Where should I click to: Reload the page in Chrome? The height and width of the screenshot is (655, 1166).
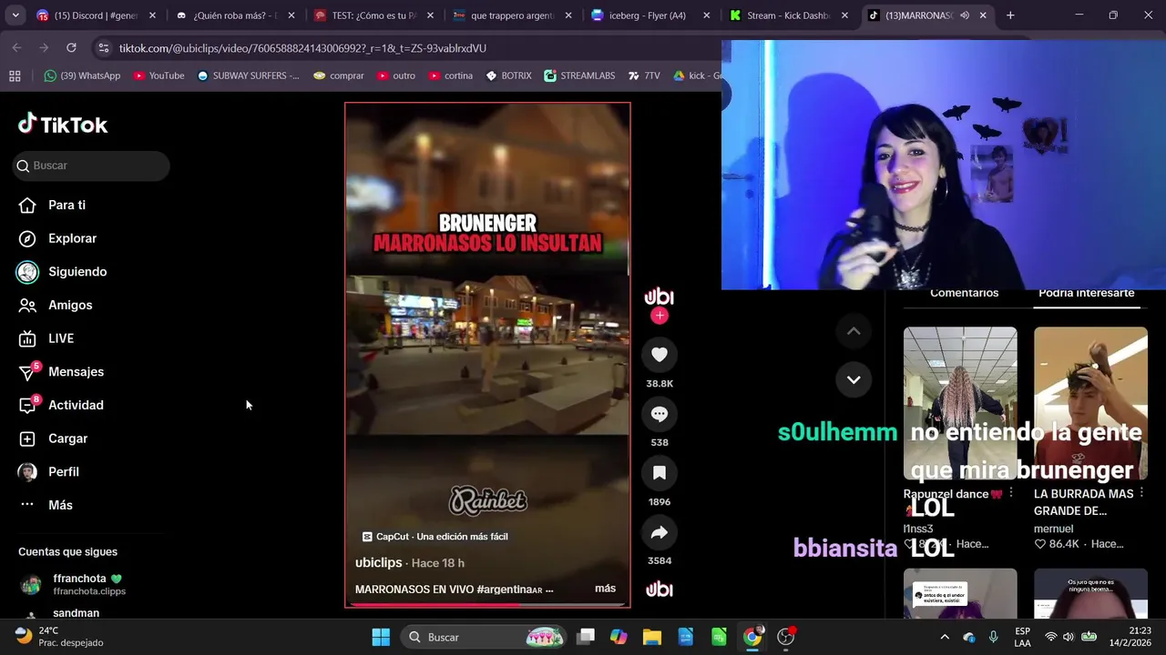click(71, 47)
